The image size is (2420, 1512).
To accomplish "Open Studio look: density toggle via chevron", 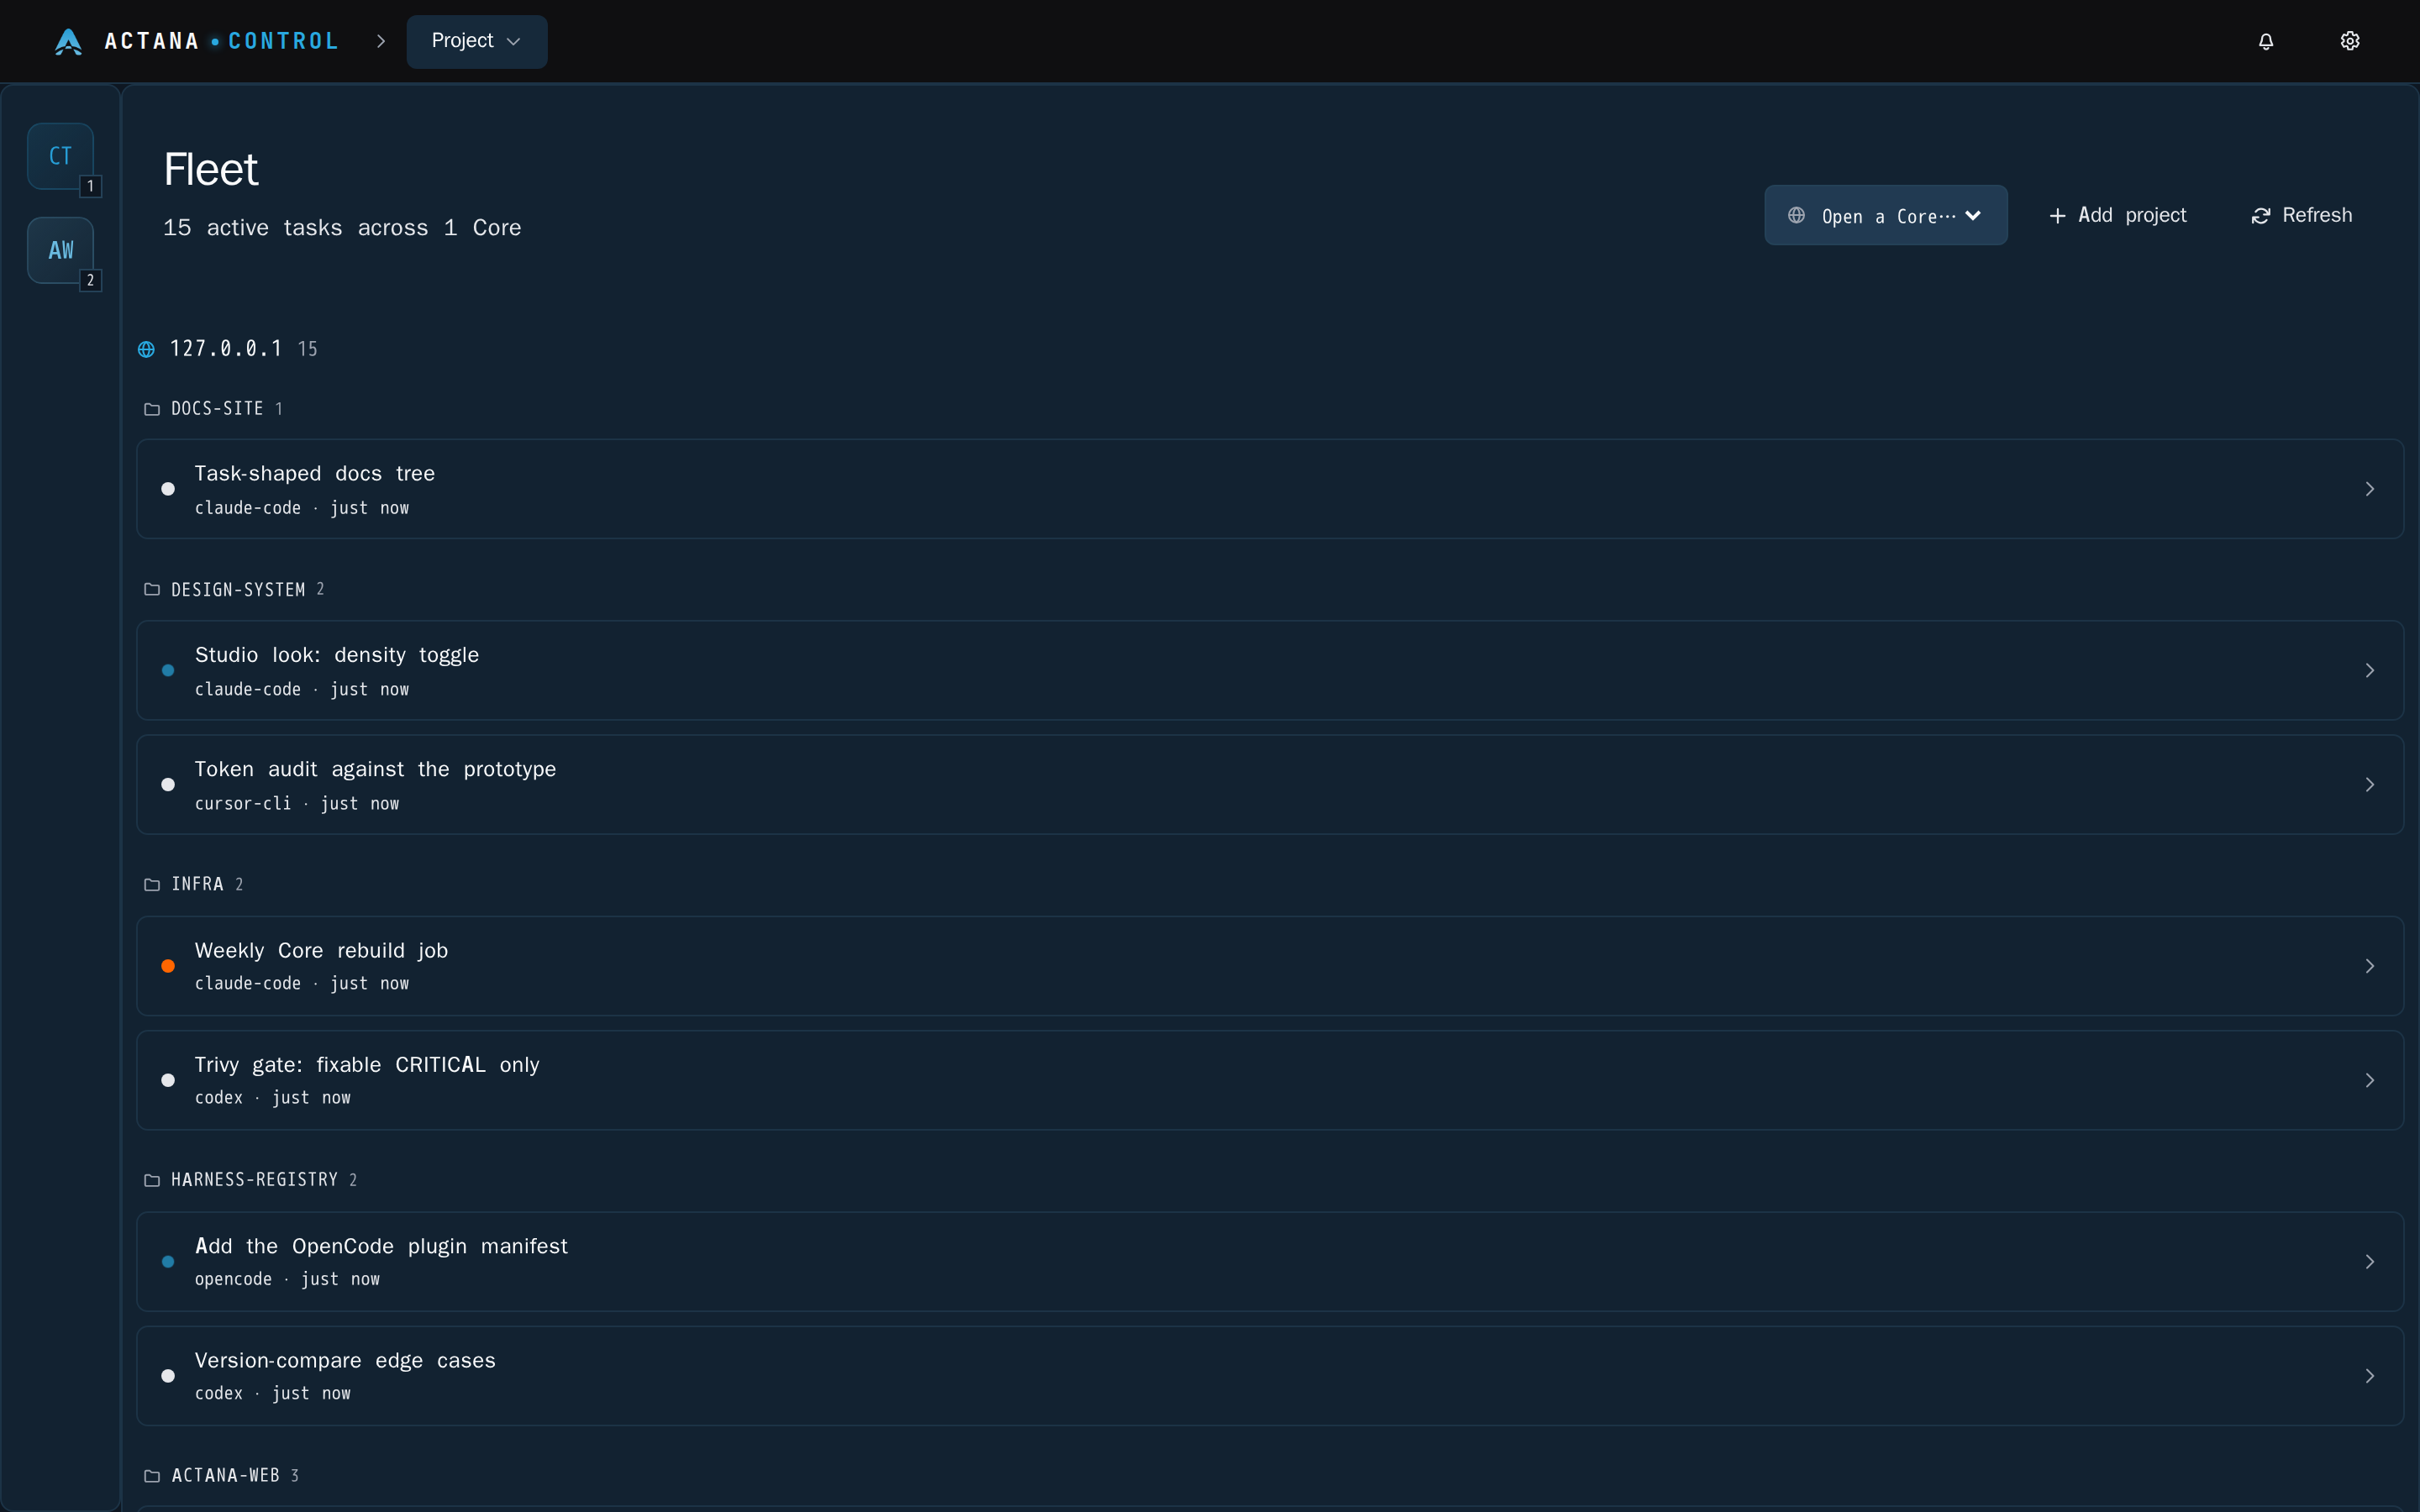I will (2369, 670).
